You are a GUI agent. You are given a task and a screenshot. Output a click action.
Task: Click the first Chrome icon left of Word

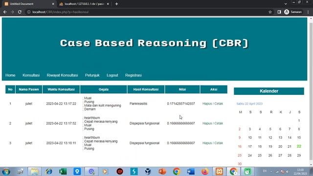[x=177, y=172]
